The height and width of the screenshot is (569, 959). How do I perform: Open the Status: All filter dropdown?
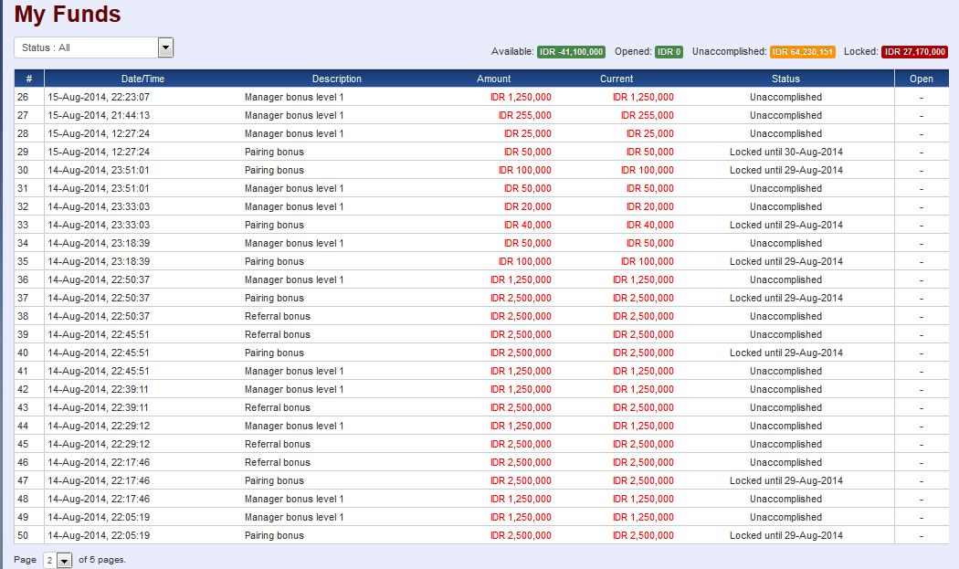(x=87, y=47)
